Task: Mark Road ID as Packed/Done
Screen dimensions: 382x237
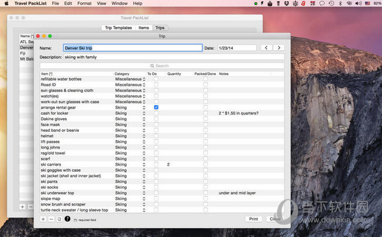Action: pos(205,84)
